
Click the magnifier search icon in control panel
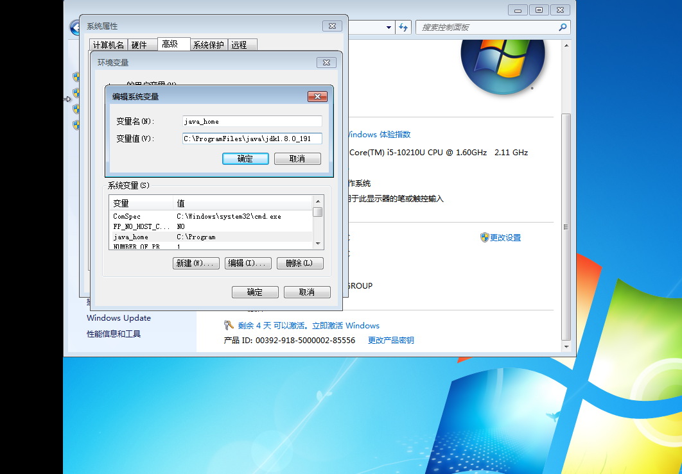(563, 28)
